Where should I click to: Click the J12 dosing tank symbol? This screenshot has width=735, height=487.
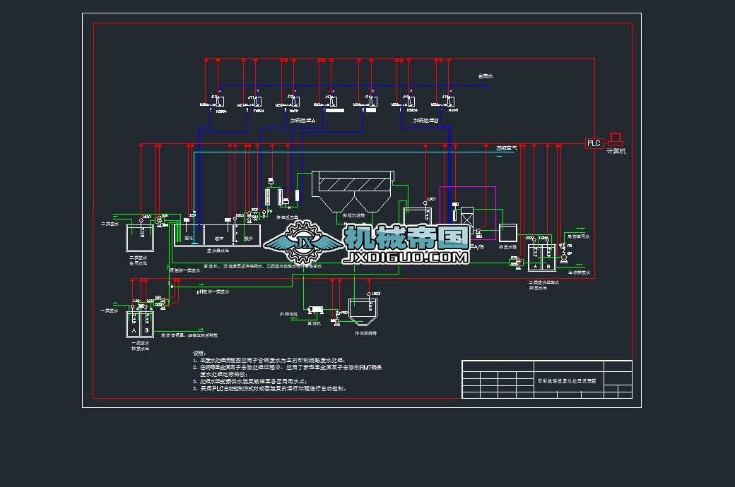point(296,102)
